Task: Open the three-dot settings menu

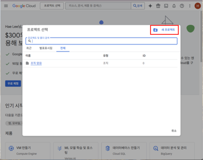Action: 190,6
